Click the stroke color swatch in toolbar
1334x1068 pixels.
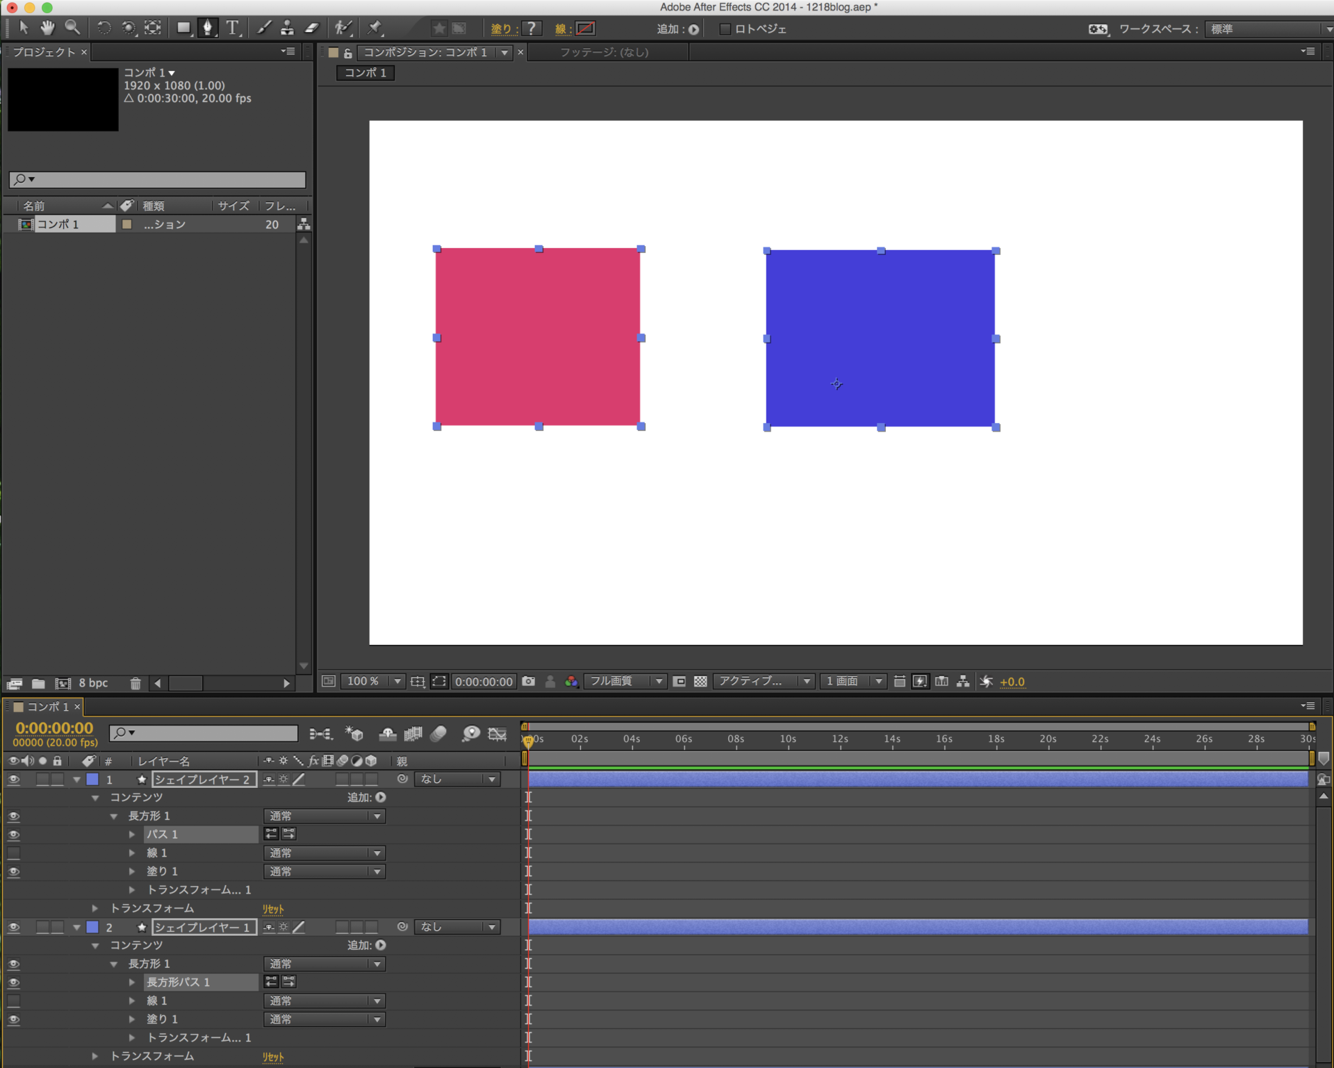click(x=586, y=28)
